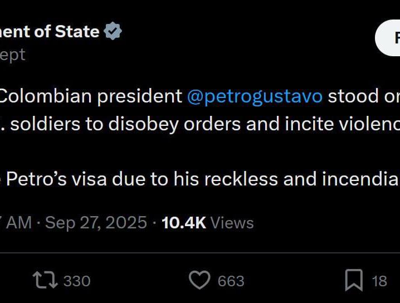The image size is (400, 303).
Task: Click the words 'incite violence' in post
Action: click(x=343, y=124)
